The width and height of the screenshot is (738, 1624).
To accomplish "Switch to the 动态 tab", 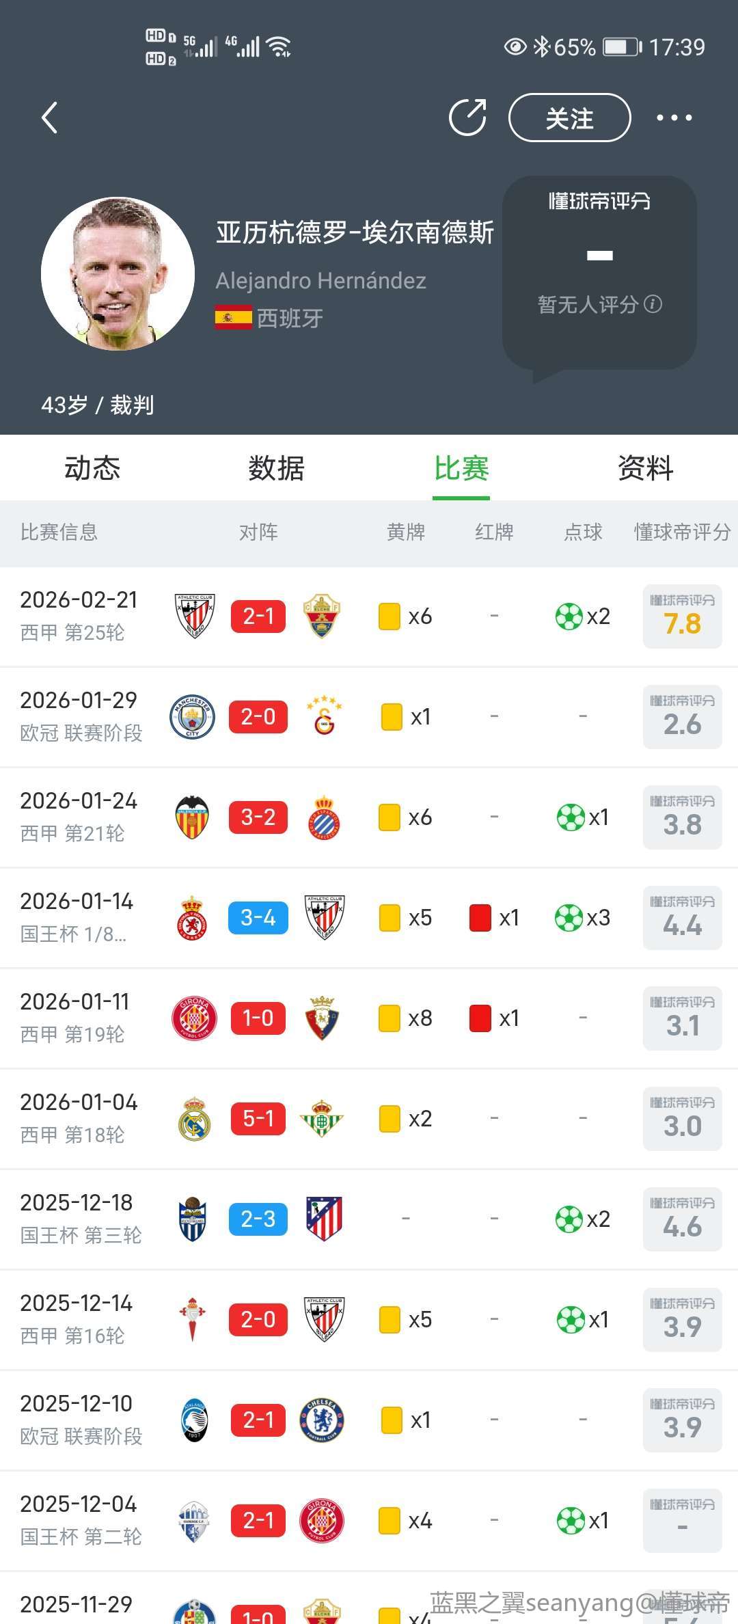I will coord(92,469).
